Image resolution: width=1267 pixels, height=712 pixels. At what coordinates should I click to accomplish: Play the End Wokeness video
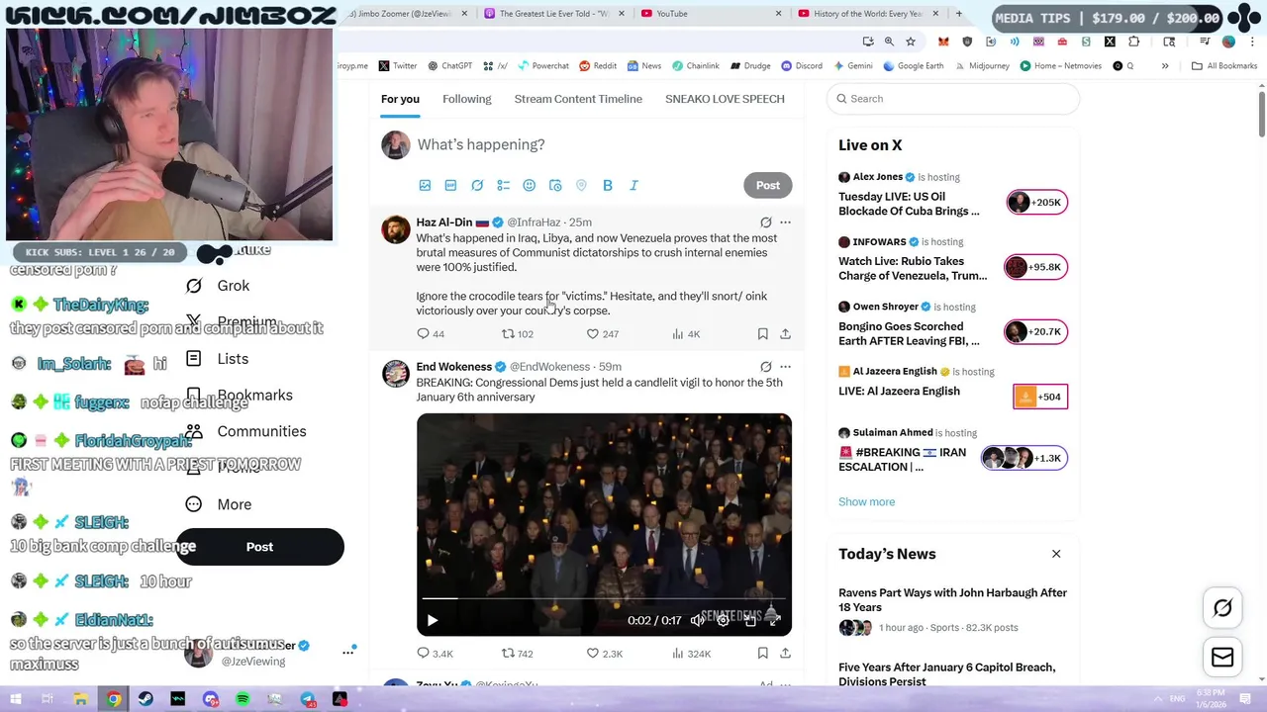pyautogui.click(x=433, y=620)
